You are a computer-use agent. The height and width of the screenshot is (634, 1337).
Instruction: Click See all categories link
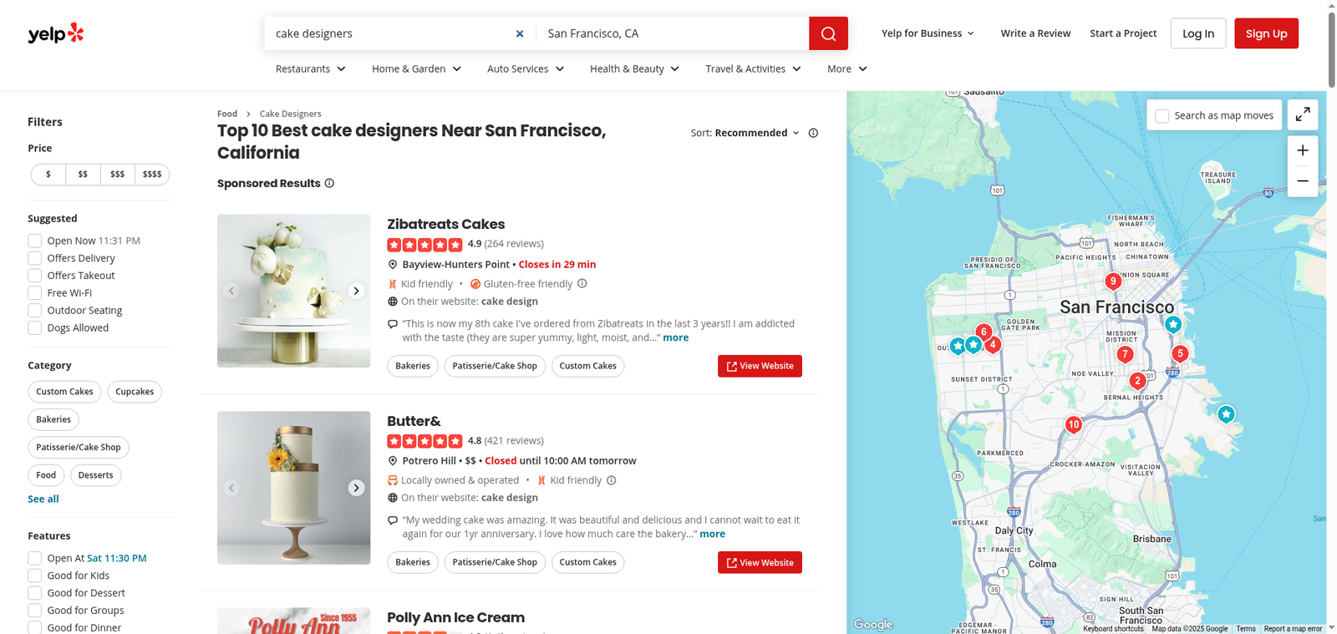pyautogui.click(x=43, y=499)
